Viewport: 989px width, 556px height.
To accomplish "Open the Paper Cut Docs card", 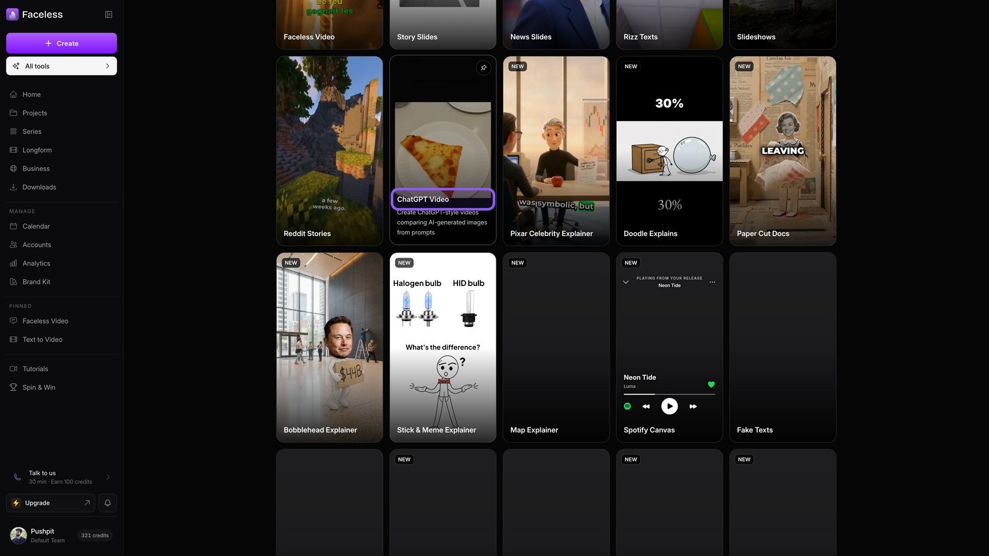I will coord(783,151).
